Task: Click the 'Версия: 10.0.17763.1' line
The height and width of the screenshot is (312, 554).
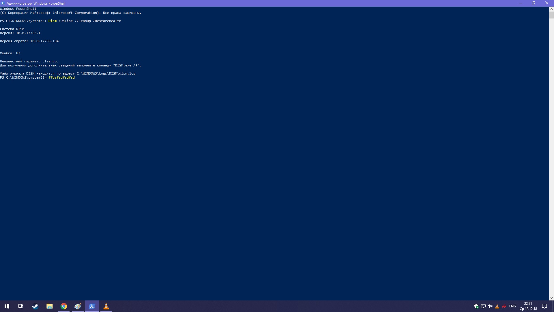Action: click(20, 33)
